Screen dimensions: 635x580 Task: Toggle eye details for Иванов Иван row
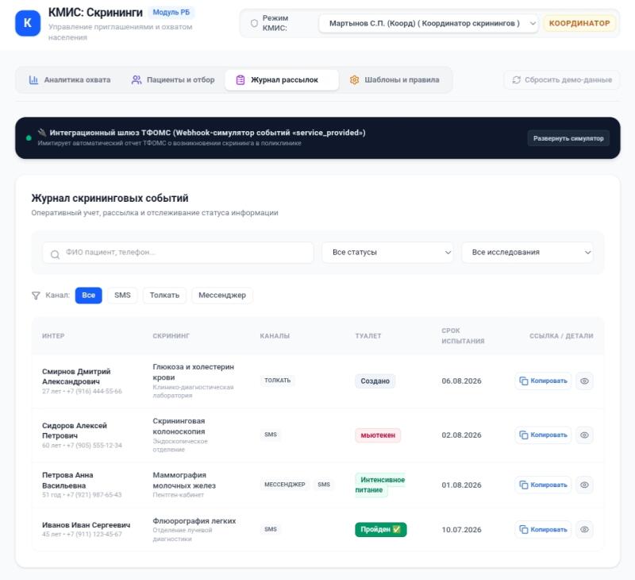(584, 529)
